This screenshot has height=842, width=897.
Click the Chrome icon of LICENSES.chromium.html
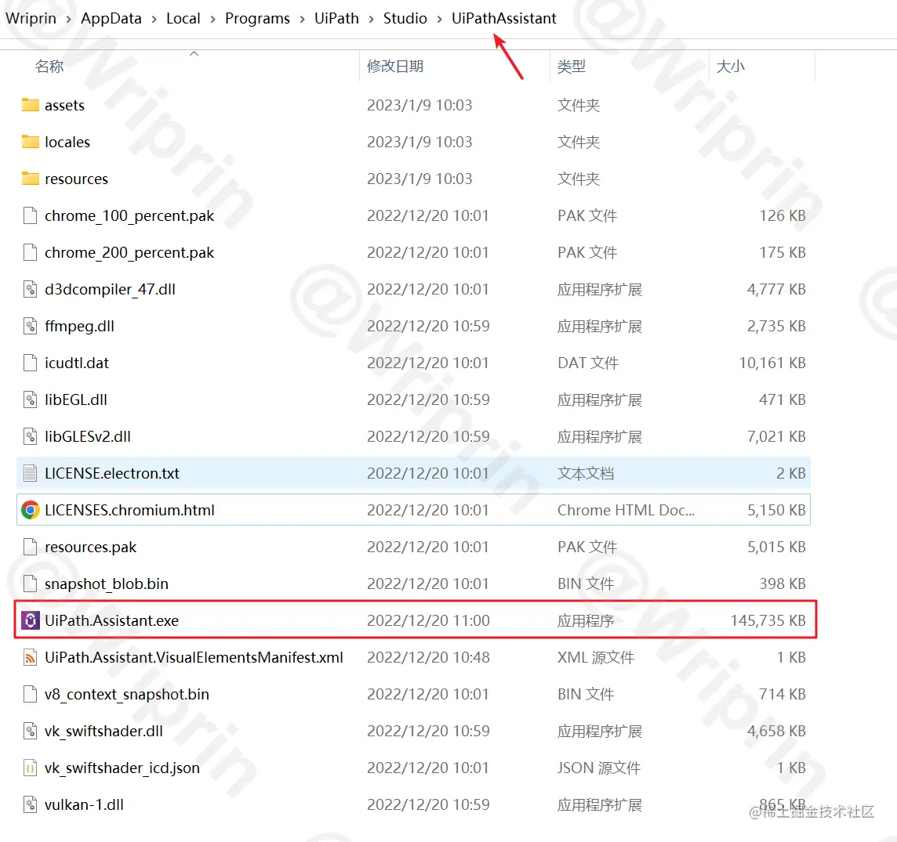[31, 510]
